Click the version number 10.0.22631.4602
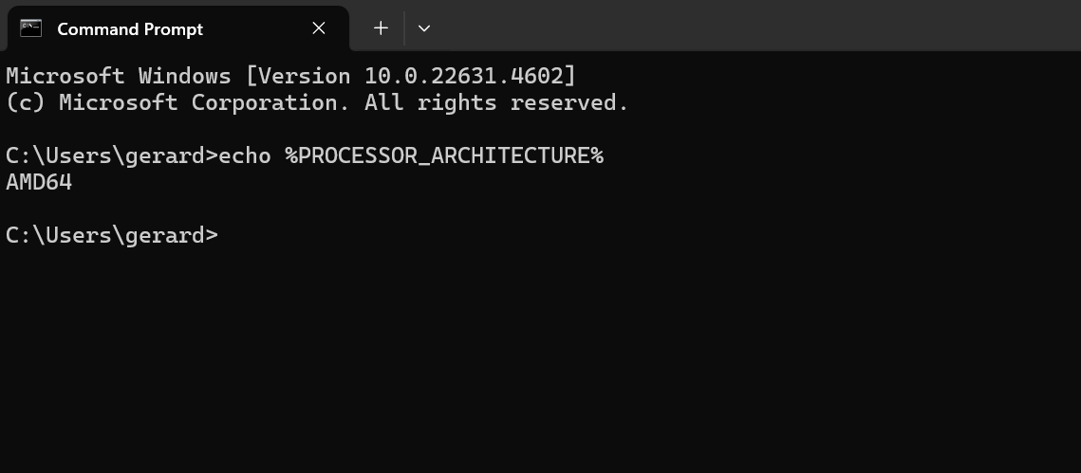 point(463,76)
